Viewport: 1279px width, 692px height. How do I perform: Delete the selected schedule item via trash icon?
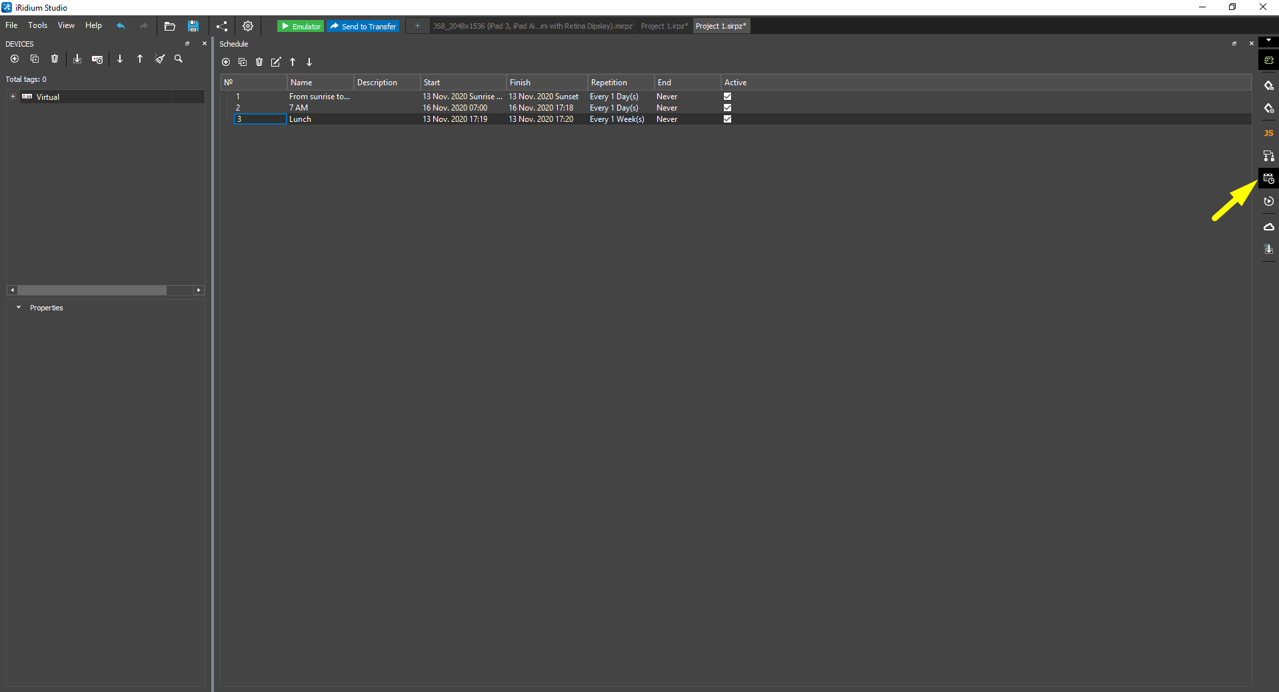pyautogui.click(x=259, y=62)
